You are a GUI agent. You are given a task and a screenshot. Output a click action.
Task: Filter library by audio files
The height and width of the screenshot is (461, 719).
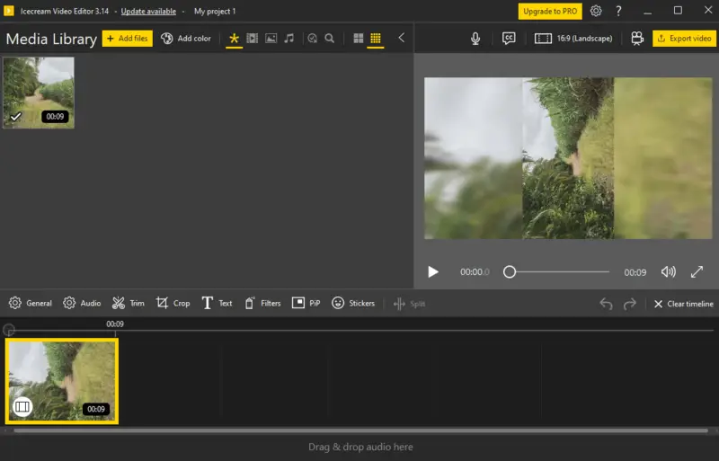pos(288,39)
